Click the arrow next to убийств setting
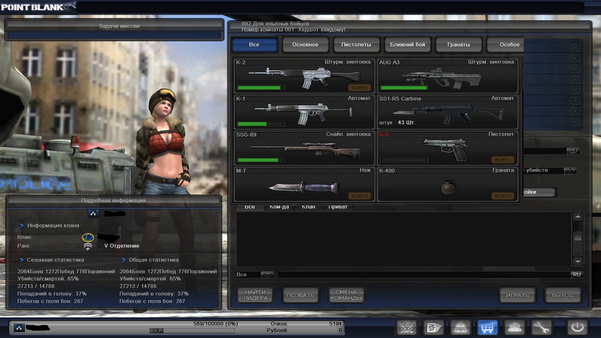This screenshot has height=338, width=601. click(x=570, y=171)
